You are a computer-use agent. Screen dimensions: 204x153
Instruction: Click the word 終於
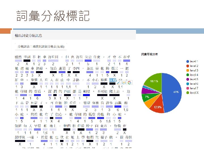[34, 114]
